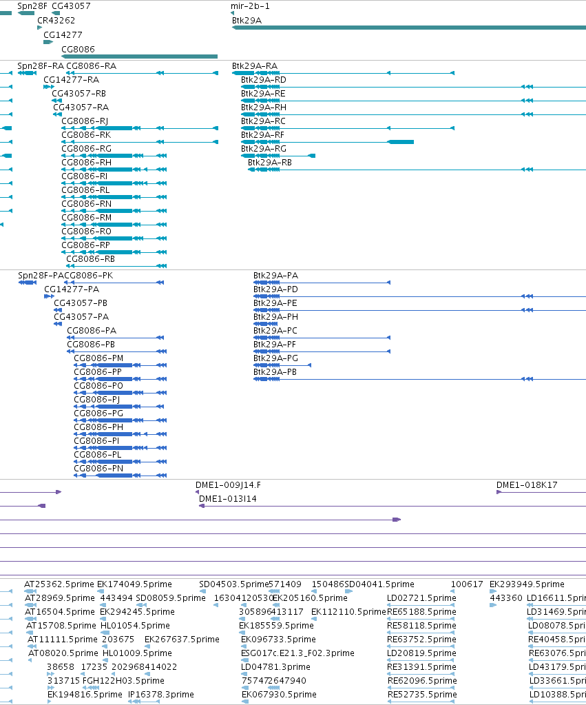Select the Btk29A-RH transcript label
The image size is (586, 705).
coord(264,108)
